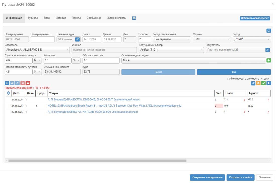The height and width of the screenshot is (183, 276).
Task: Click the wrench tool icon above services table
Action: coord(17,83)
